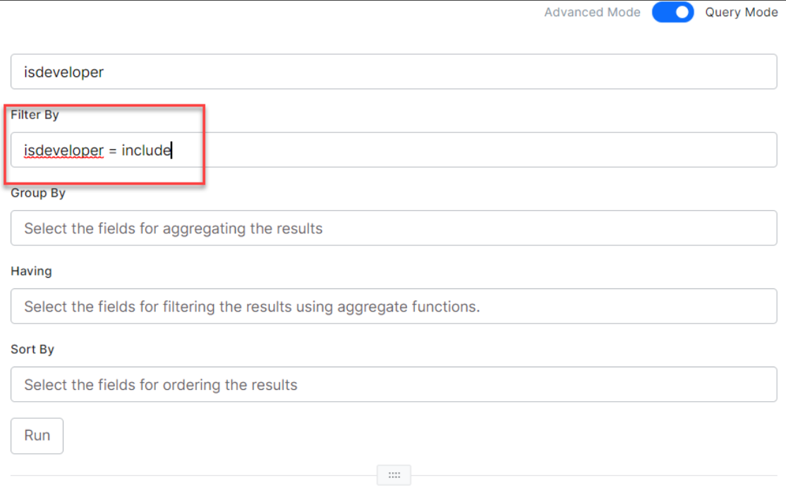
Task: Click the Query Mode label
Action: pos(741,12)
